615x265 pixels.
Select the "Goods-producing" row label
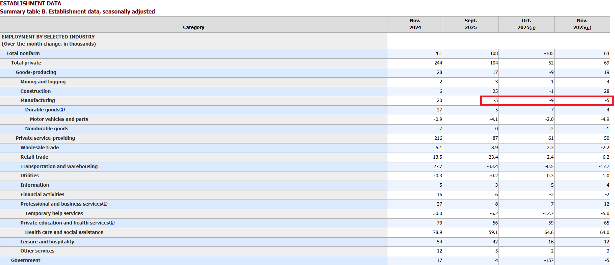[36, 72]
